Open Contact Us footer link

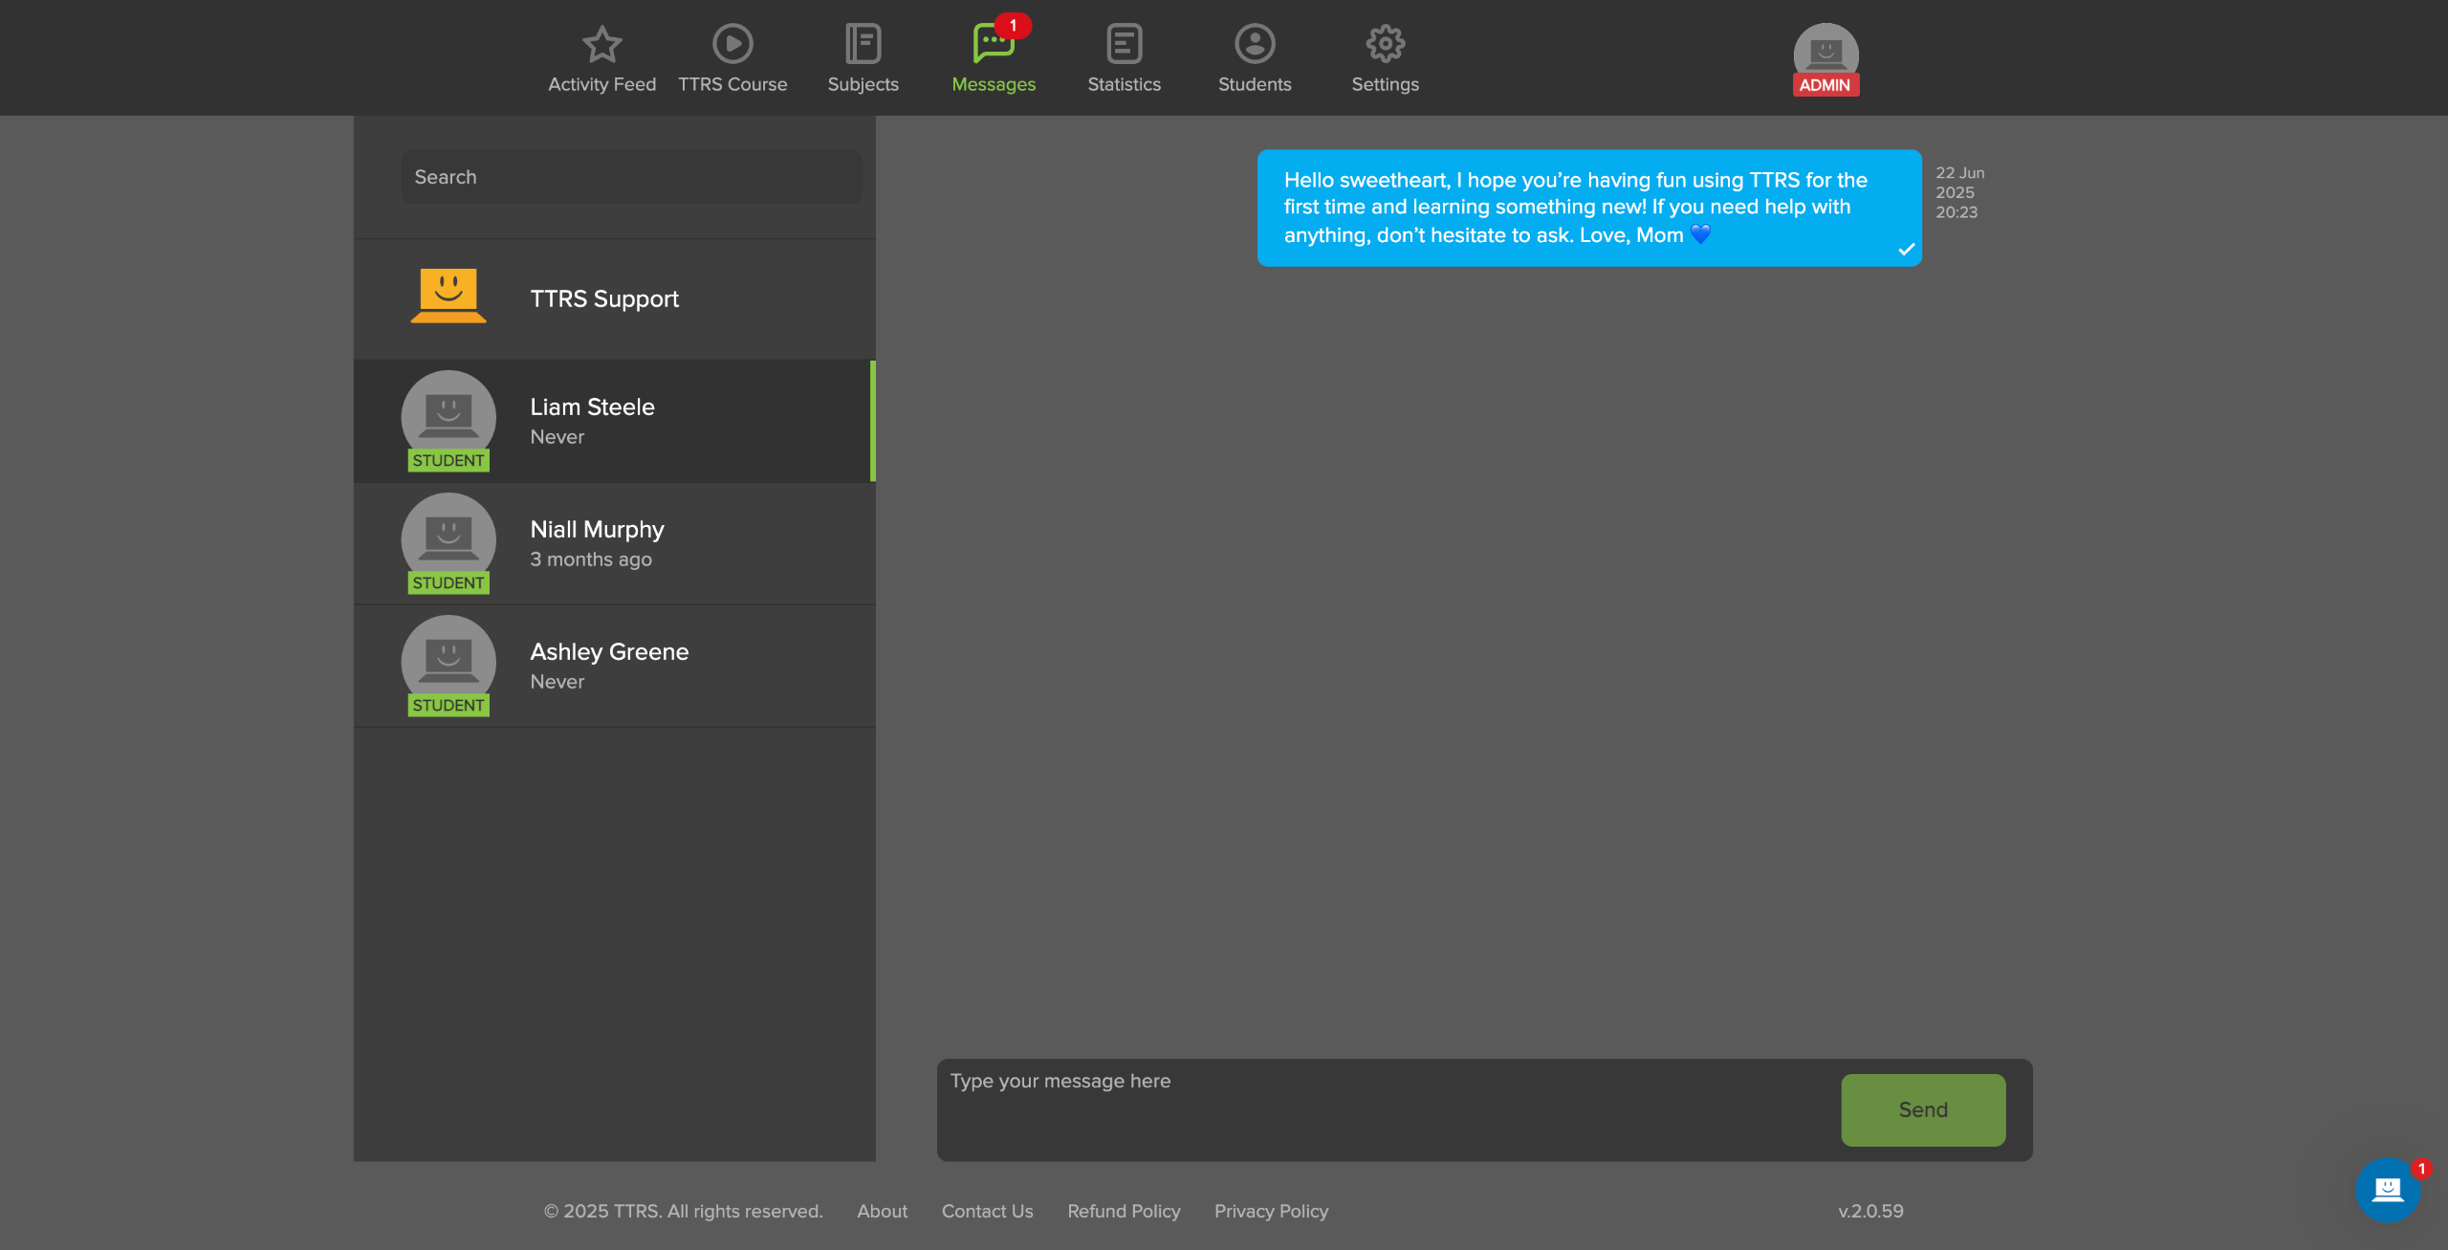pos(987,1211)
